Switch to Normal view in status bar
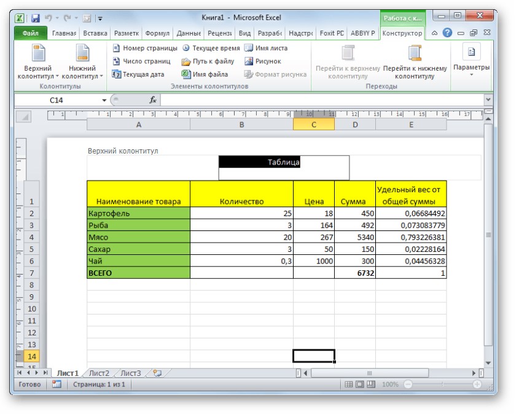519x414 pixels. coord(348,385)
